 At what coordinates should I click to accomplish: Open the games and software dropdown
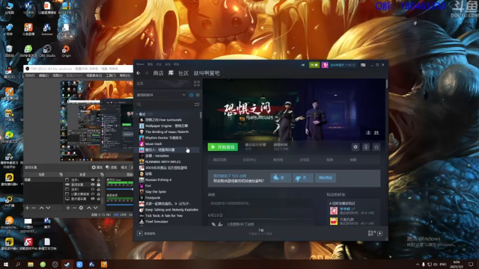click(161, 95)
